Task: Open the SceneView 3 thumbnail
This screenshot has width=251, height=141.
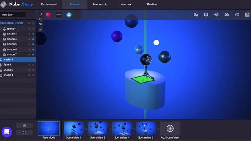Action: (98, 128)
